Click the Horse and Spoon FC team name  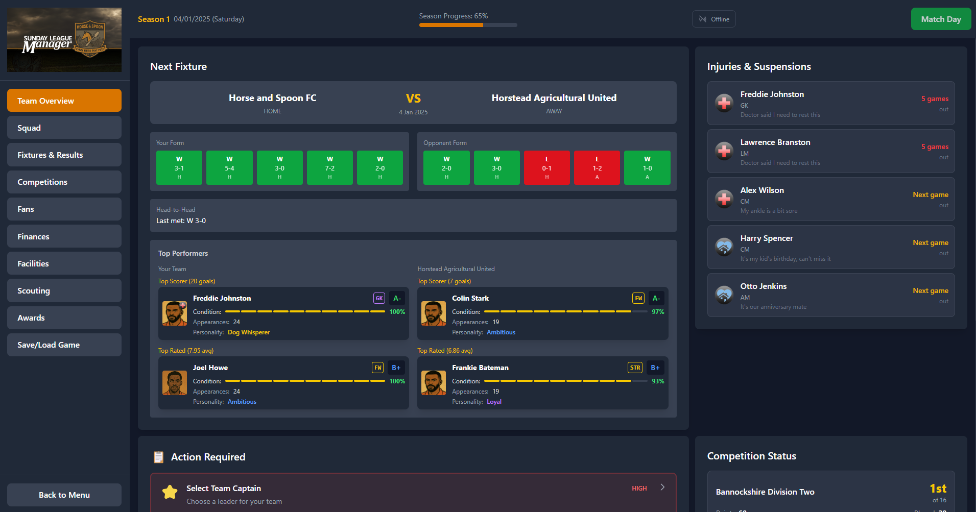point(273,97)
